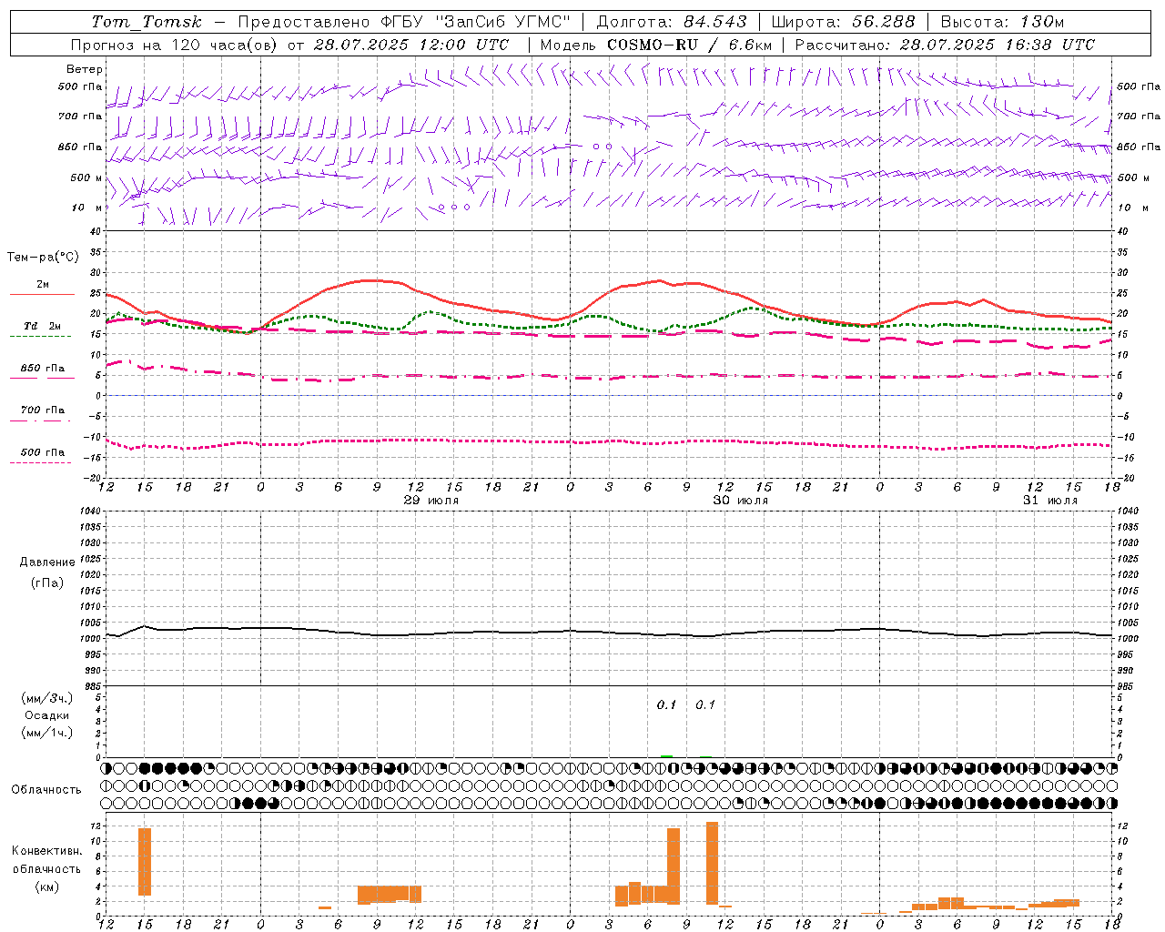Click the 'Прогноз на 120 часа(ов)' forecast header
1165x932 pixels.
[175, 45]
